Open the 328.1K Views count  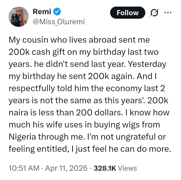pyautogui.click(x=104, y=168)
